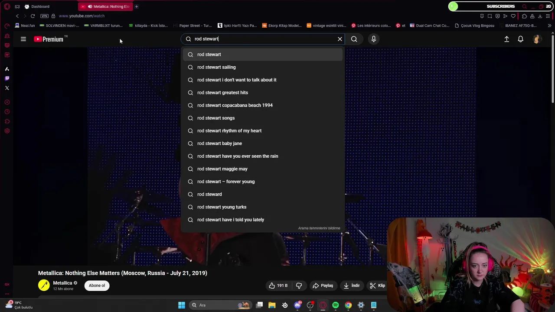Choose suggestion 'rod stewart greatest hits'

(x=262, y=92)
